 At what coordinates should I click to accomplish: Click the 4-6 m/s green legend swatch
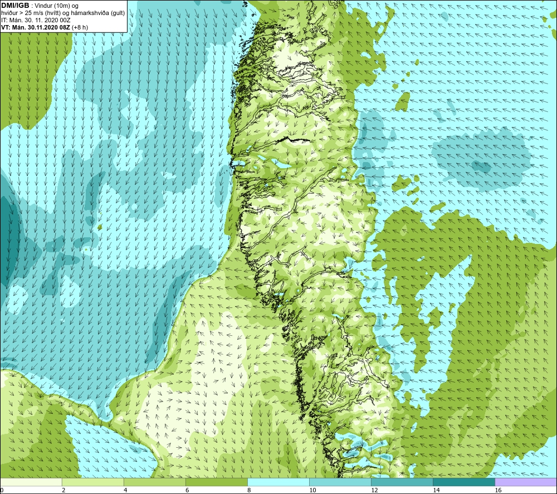tap(155, 482)
